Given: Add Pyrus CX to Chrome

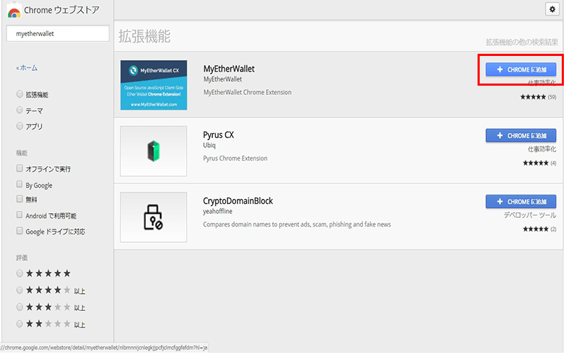Looking at the screenshot, I should pos(521,135).
